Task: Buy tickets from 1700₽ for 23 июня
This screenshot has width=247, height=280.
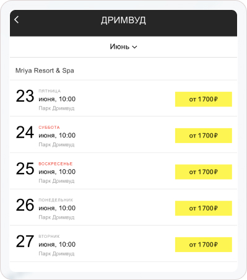Action: tap(204, 99)
